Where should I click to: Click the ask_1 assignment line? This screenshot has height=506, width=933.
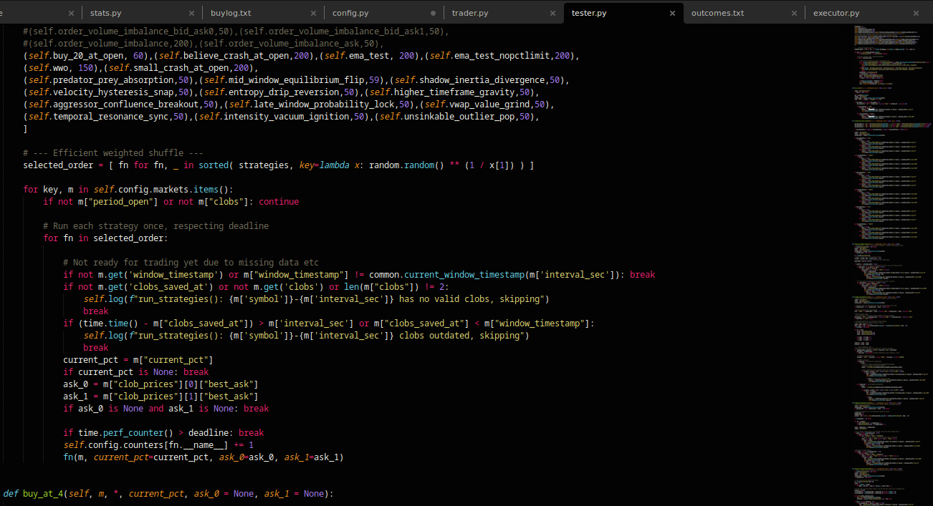coord(161,396)
